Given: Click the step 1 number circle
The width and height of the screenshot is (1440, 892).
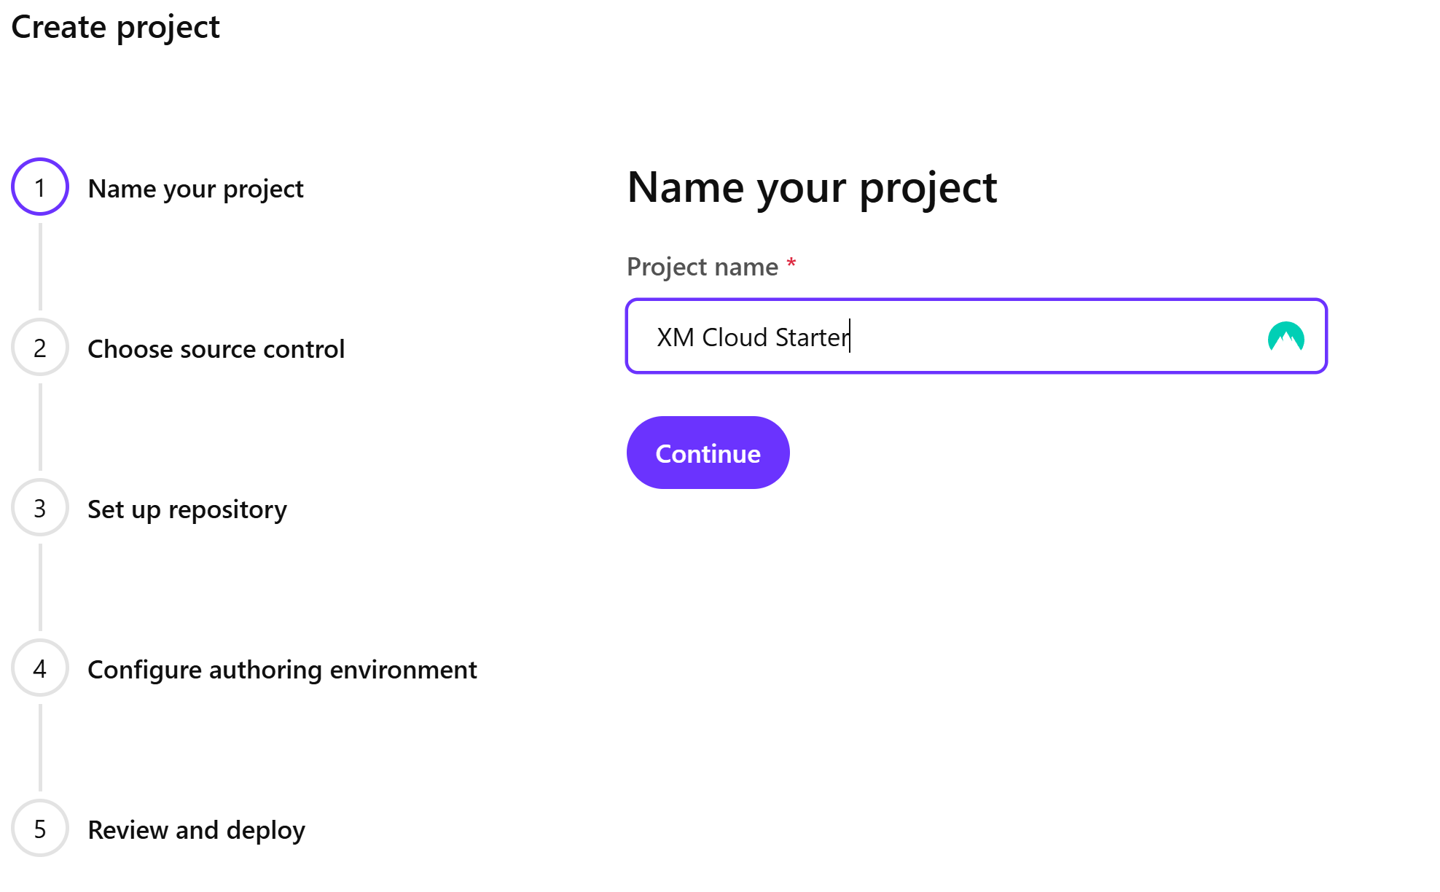Looking at the screenshot, I should [x=40, y=187].
